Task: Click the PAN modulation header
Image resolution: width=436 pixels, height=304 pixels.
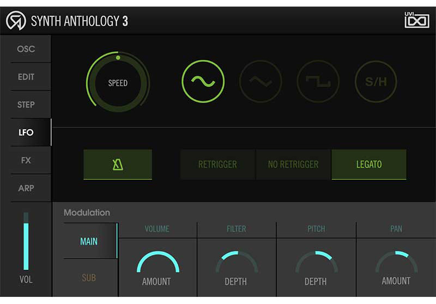Action: (x=396, y=229)
